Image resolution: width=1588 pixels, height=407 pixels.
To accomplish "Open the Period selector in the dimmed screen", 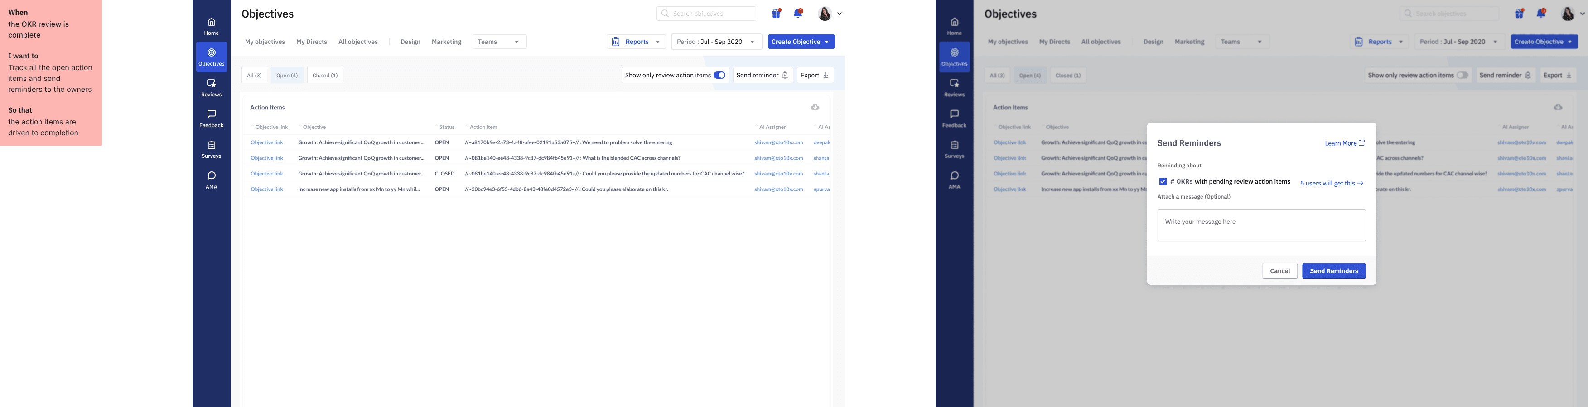I will click(1459, 42).
